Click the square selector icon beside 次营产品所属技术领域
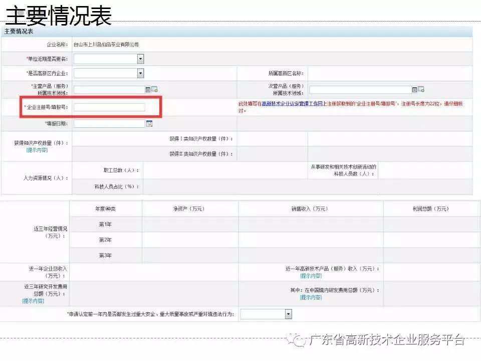Viewport: 481px width, 361px height. pos(414,90)
